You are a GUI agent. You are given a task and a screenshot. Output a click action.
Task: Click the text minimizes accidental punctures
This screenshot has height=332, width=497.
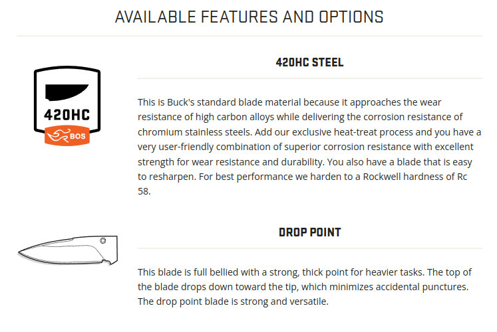pyautogui.click(x=399, y=287)
